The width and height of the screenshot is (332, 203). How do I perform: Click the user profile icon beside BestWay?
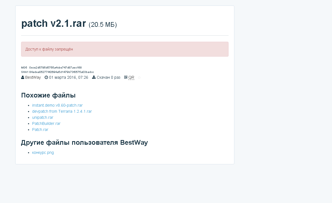pyautogui.click(x=22, y=78)
